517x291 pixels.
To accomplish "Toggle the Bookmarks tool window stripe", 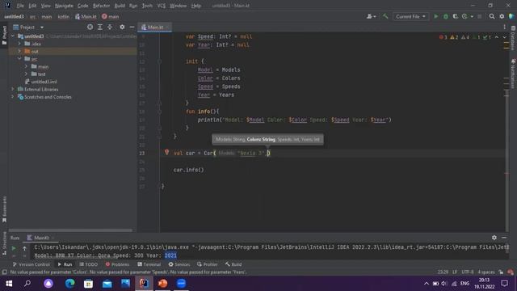I will click(4, 209).
